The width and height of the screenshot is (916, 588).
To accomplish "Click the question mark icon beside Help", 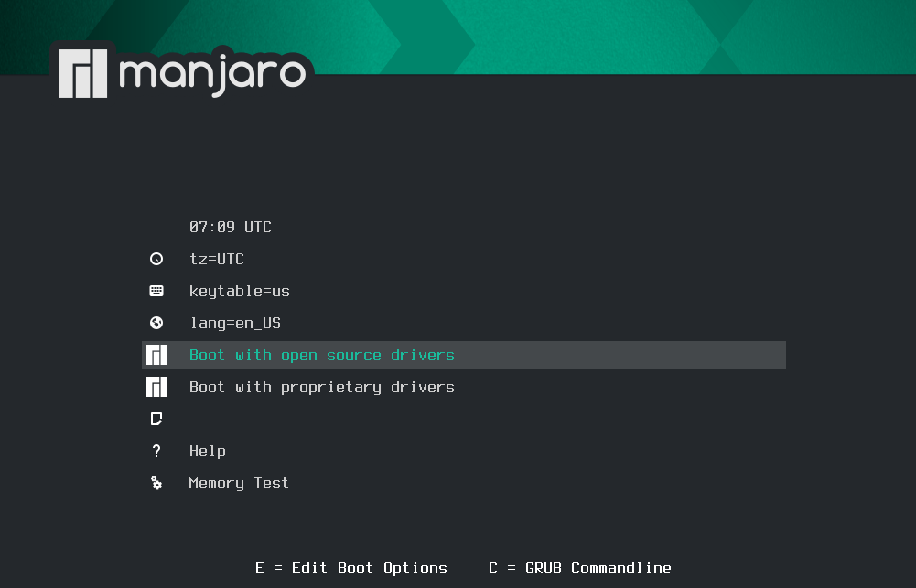I will click(156, 451).
